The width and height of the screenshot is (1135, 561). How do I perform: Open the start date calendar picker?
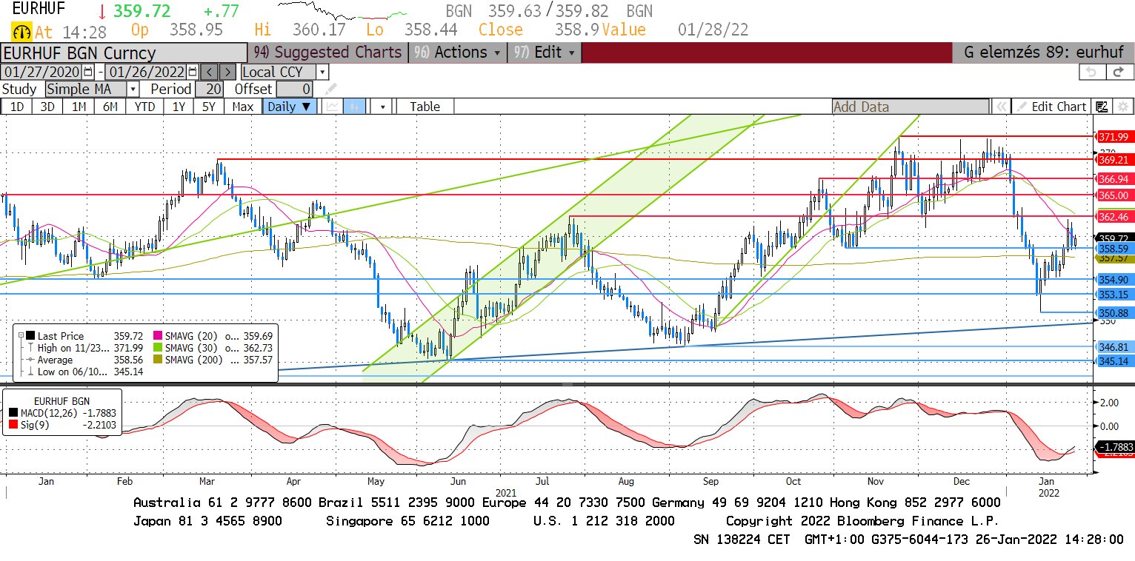click(x=88, y=72)
